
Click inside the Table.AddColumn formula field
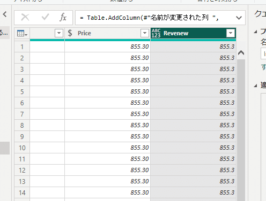156,18
